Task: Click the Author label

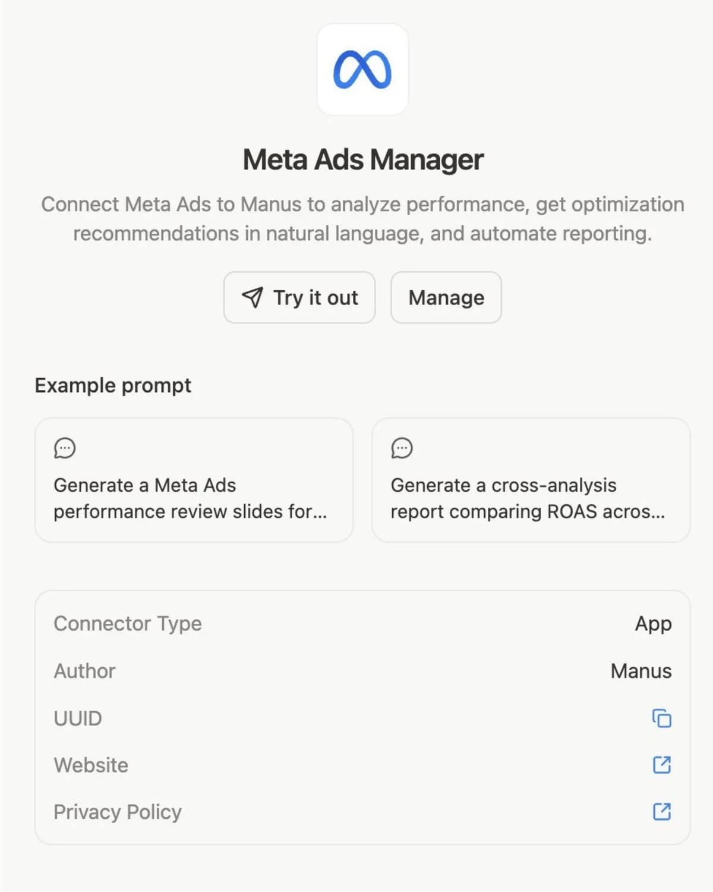Action: click(84, 671)
